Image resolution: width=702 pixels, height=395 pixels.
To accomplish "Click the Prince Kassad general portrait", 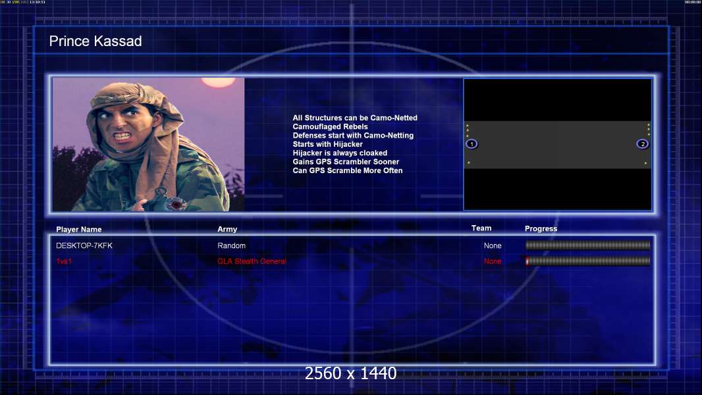I will pyautogui.click(x=149, y=144).
